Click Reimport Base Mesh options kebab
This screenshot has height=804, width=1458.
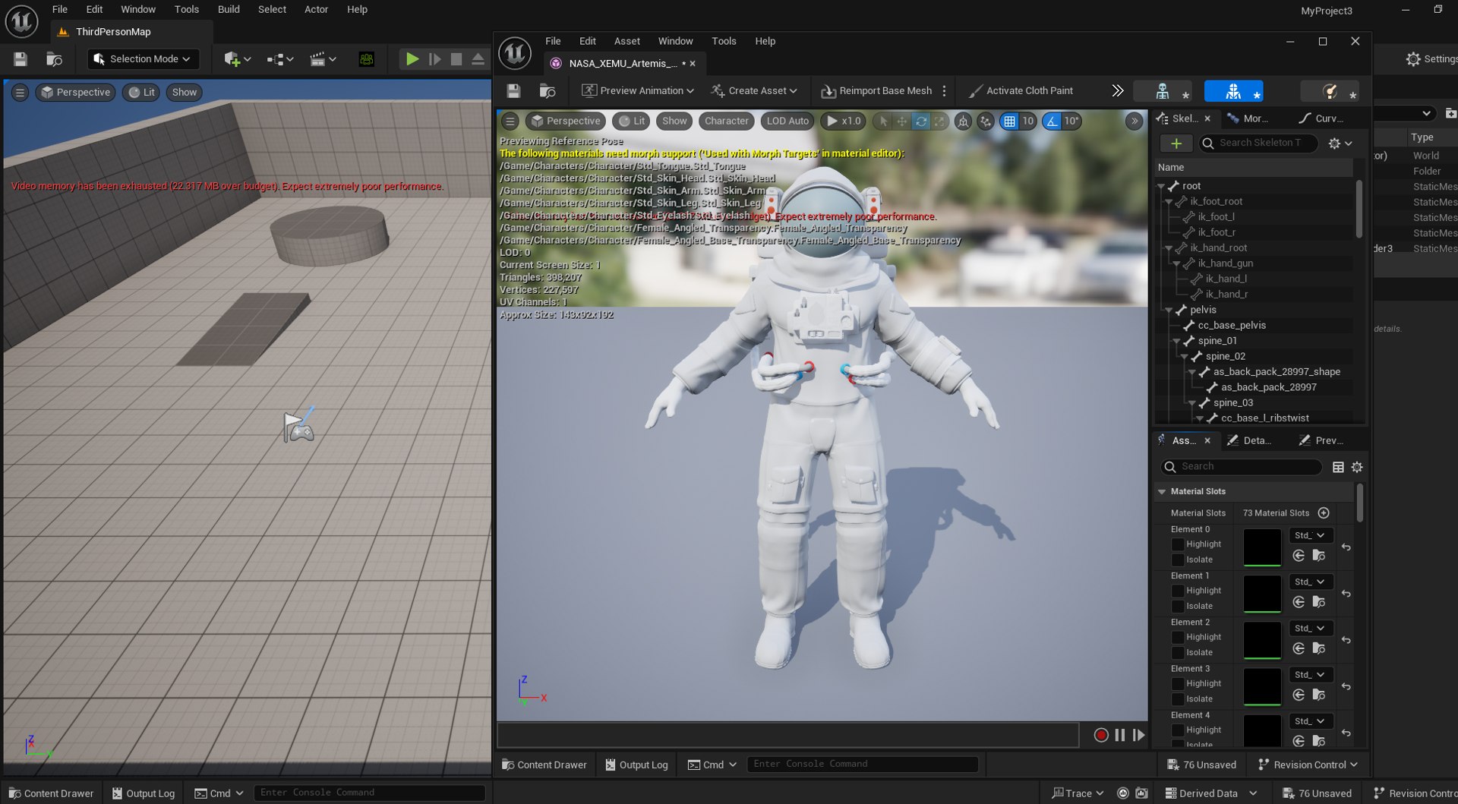coord(944,91)
